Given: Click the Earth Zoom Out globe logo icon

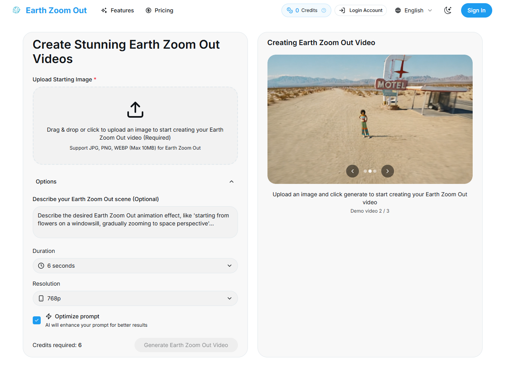Looking at the screenshot, I should [x=16, y=10].
